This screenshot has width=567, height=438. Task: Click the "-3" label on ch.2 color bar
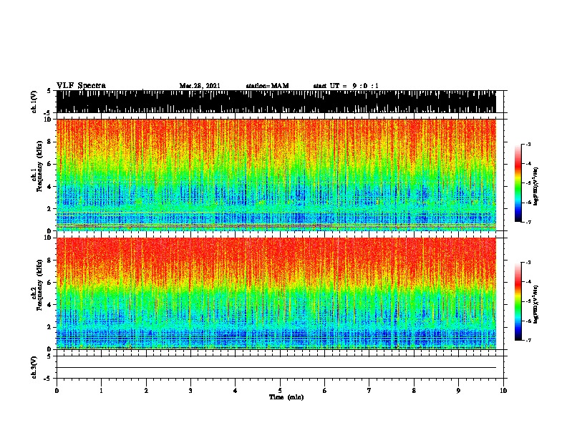(x=528, y=263)
